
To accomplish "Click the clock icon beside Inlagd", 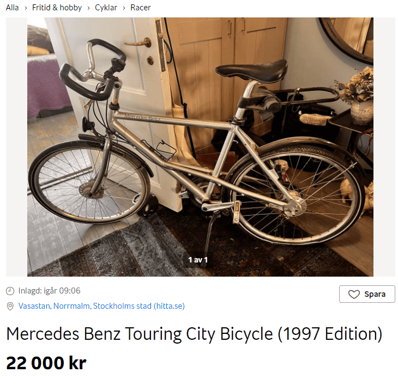I will point(10,291).
